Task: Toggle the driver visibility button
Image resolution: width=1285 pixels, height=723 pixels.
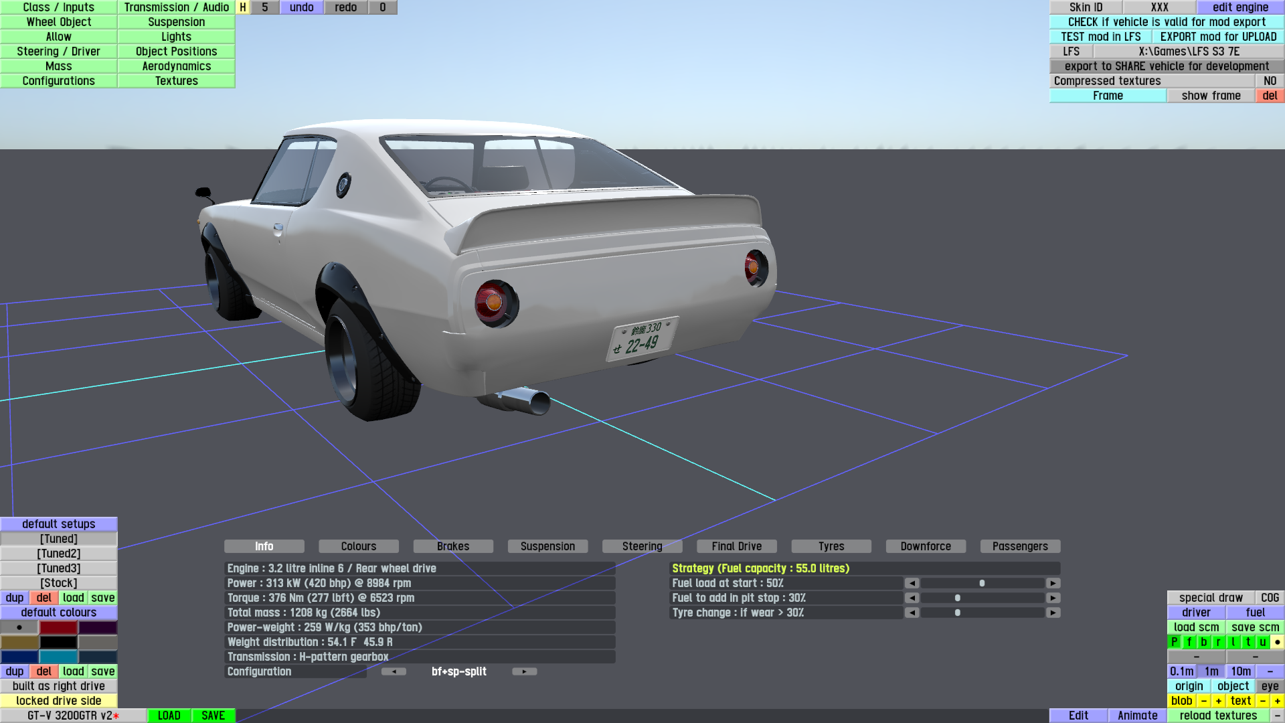Action: pyautogui.click(x=1196, y=613)
